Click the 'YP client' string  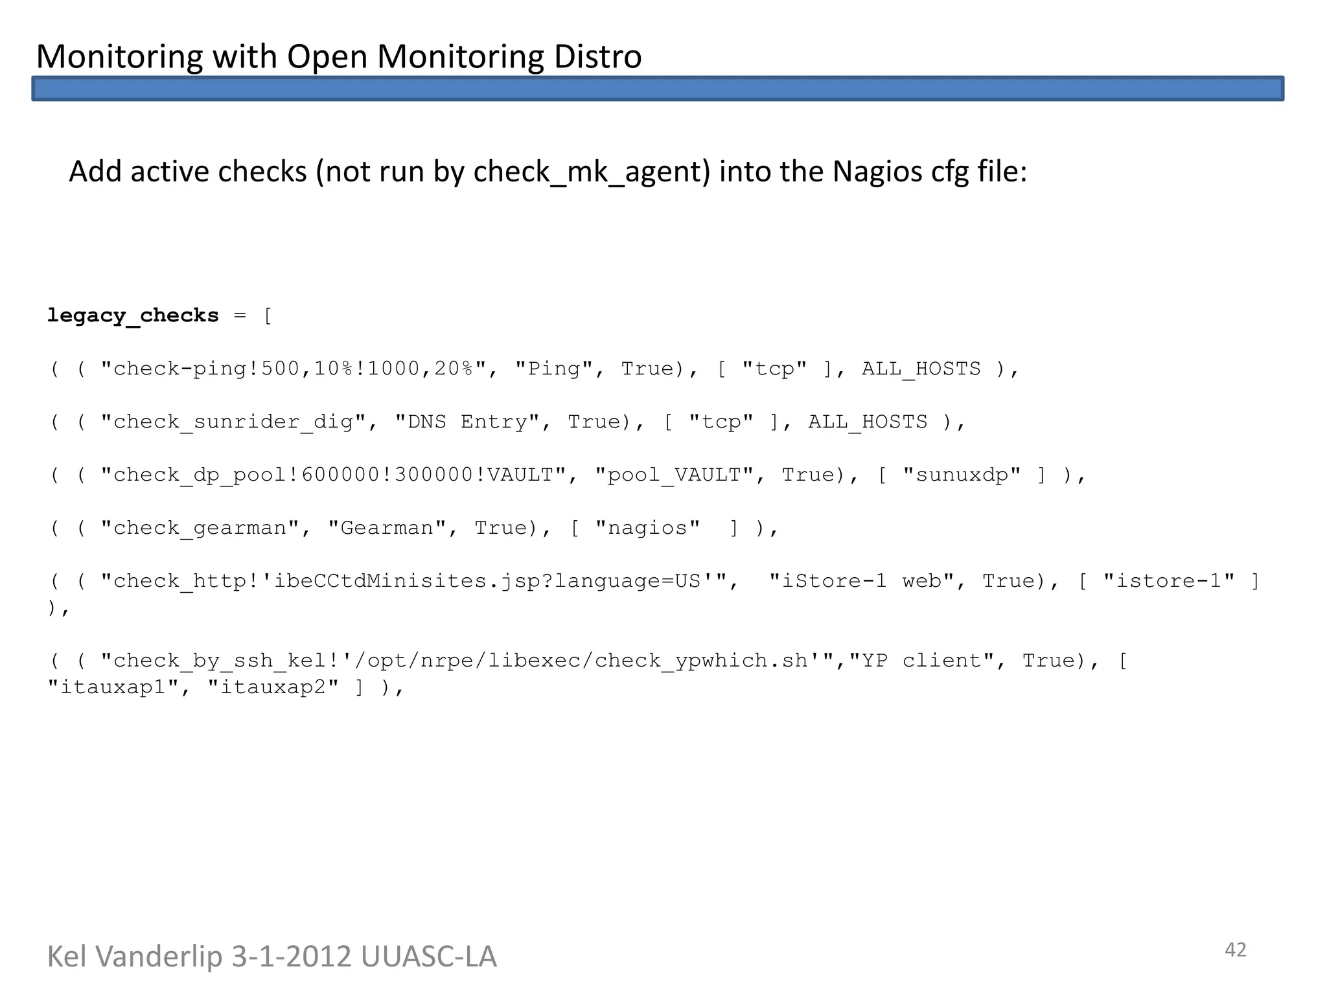[921, 661]
